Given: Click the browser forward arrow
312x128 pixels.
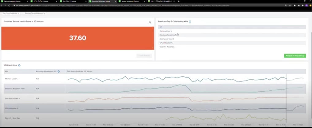Looking at the screenshot, I should click(x=6, y=6).
